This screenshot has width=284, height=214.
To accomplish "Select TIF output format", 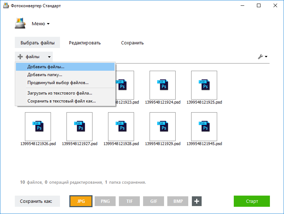I will [129, 201].
